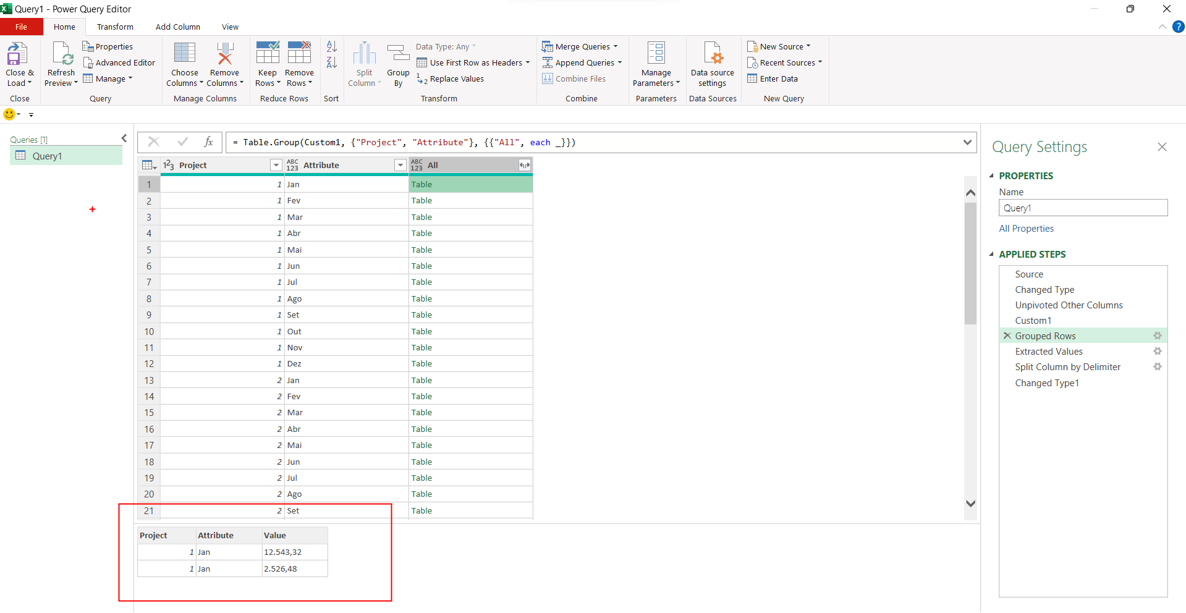Screen dimensions: 1186x613
Task: Open Manage Parameters
Action: click(656, 64)
